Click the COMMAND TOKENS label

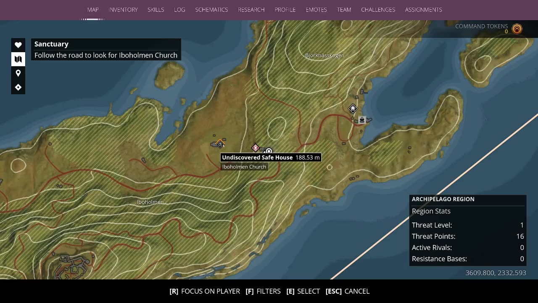click(482, 26)
